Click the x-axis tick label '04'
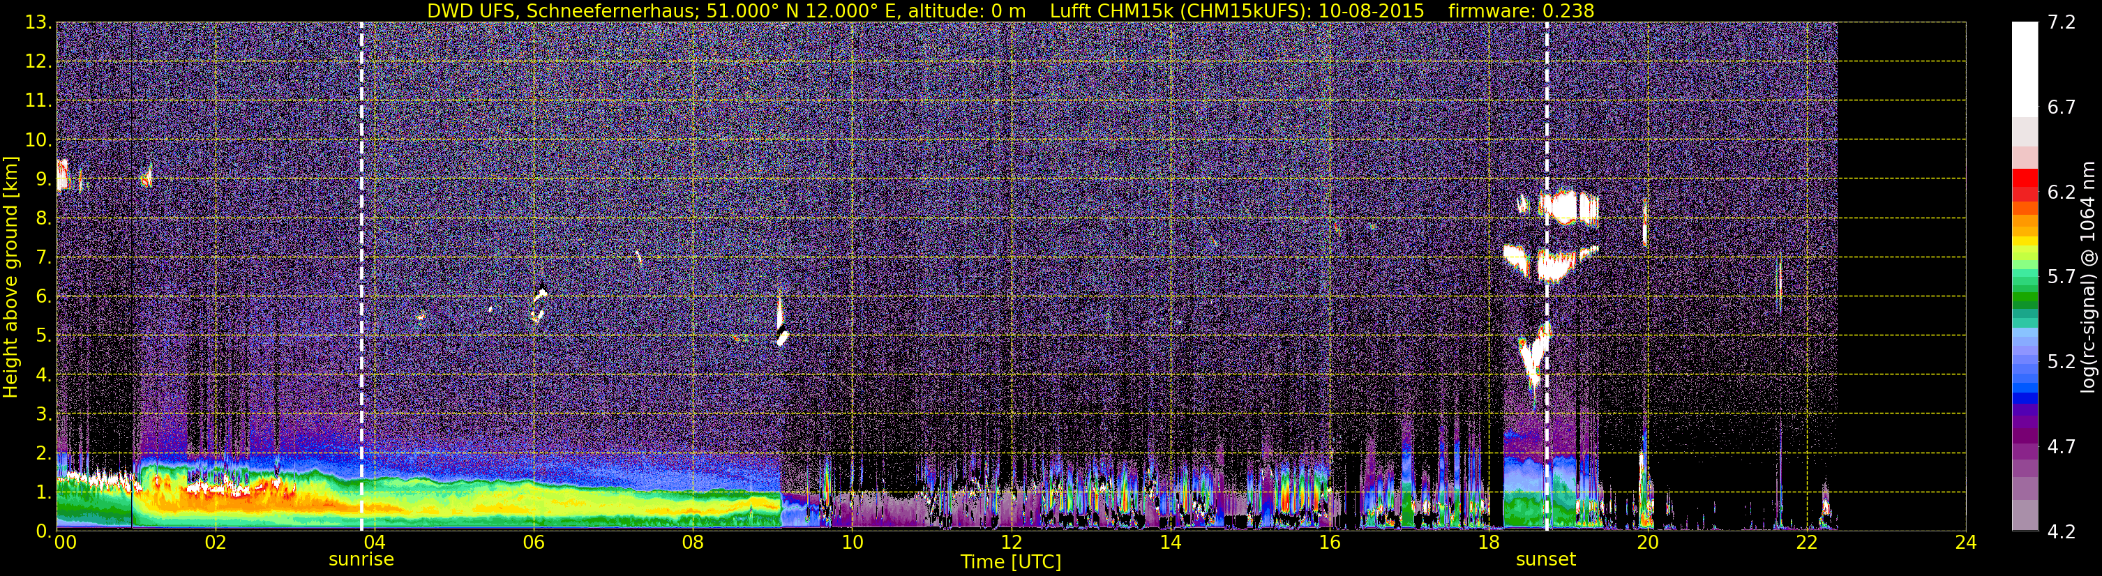The width and height of the screenshot is (2102, 576). click(x=375, y=542)
